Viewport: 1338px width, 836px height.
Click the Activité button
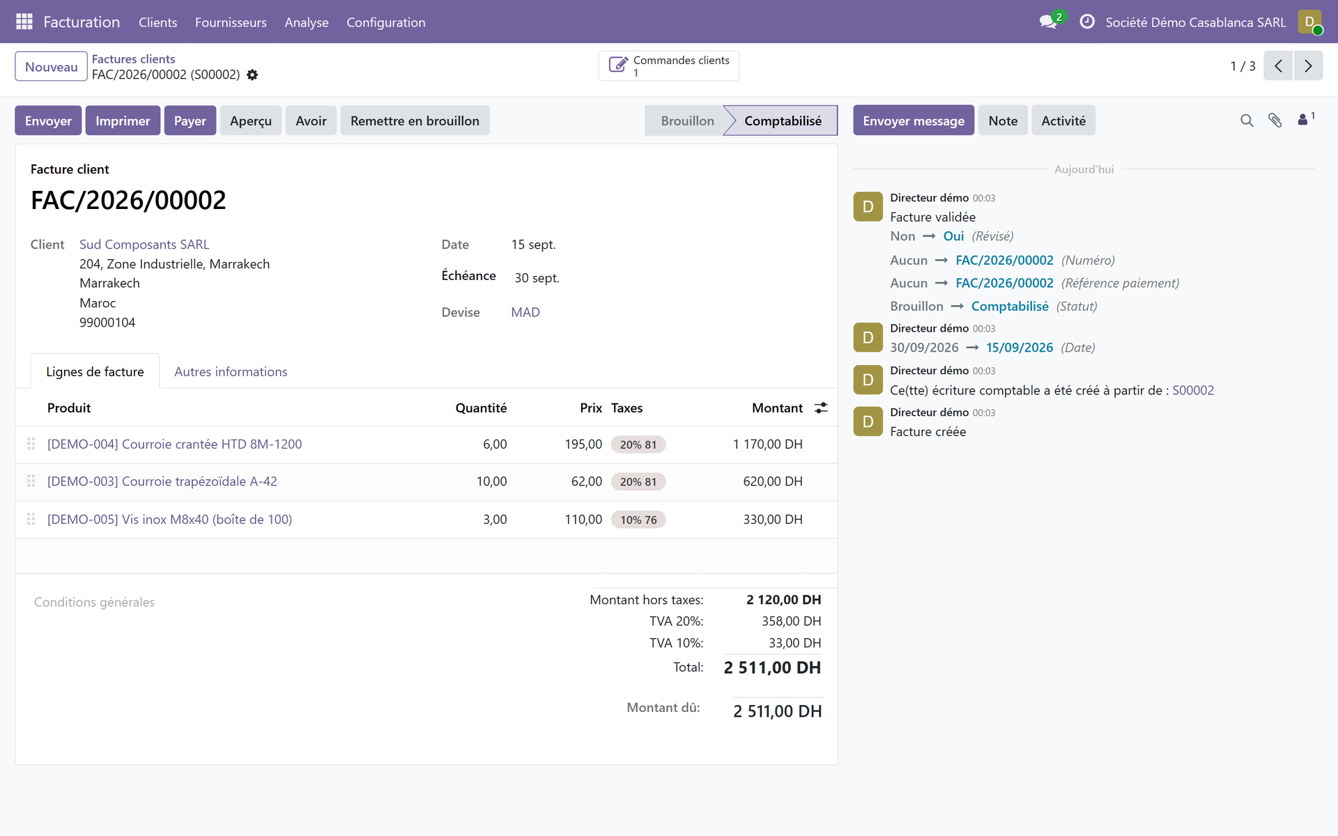click(1063, 121)
